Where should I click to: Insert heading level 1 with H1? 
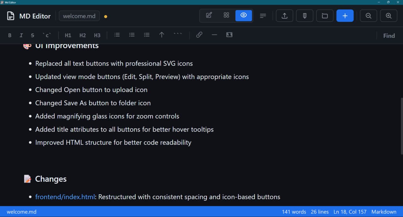(x=68, y=35)
